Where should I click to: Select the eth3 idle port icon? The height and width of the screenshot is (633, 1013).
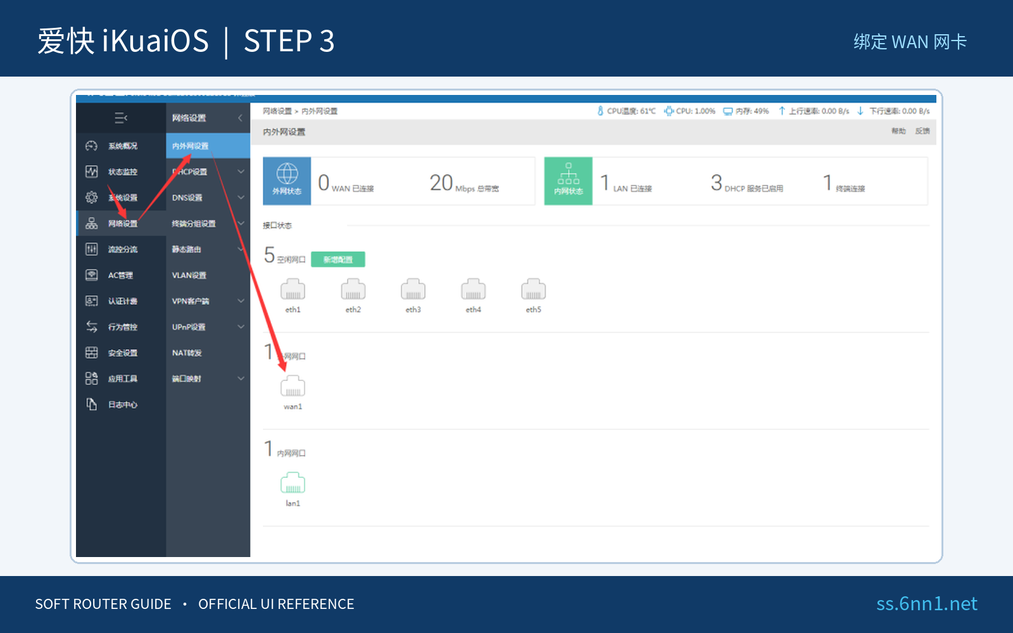point(413,289)
